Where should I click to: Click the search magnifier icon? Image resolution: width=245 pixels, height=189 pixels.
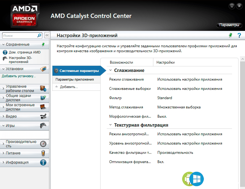(x=39, y=36)
